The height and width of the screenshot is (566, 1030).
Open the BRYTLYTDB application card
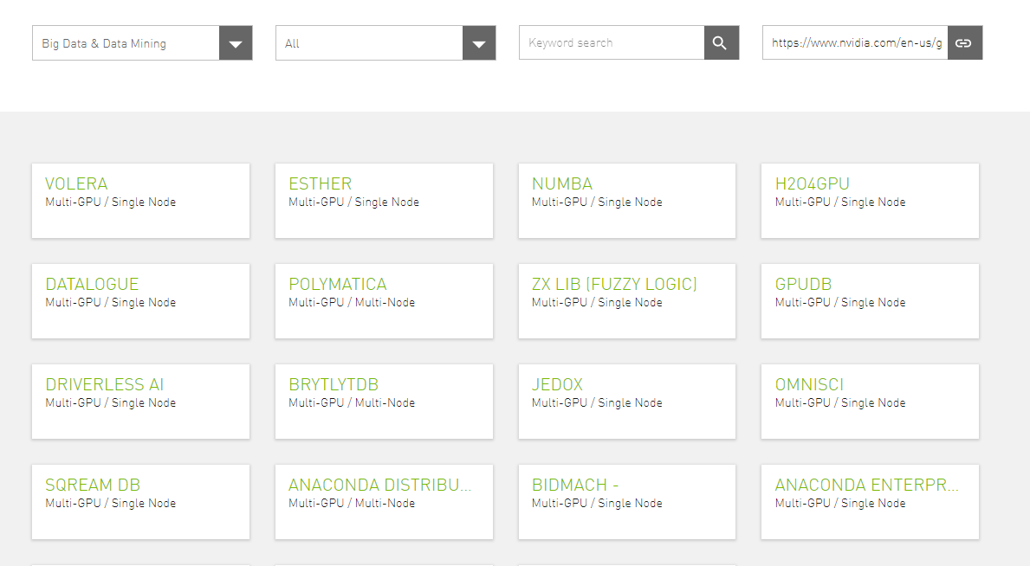click(x=385, y=402)
